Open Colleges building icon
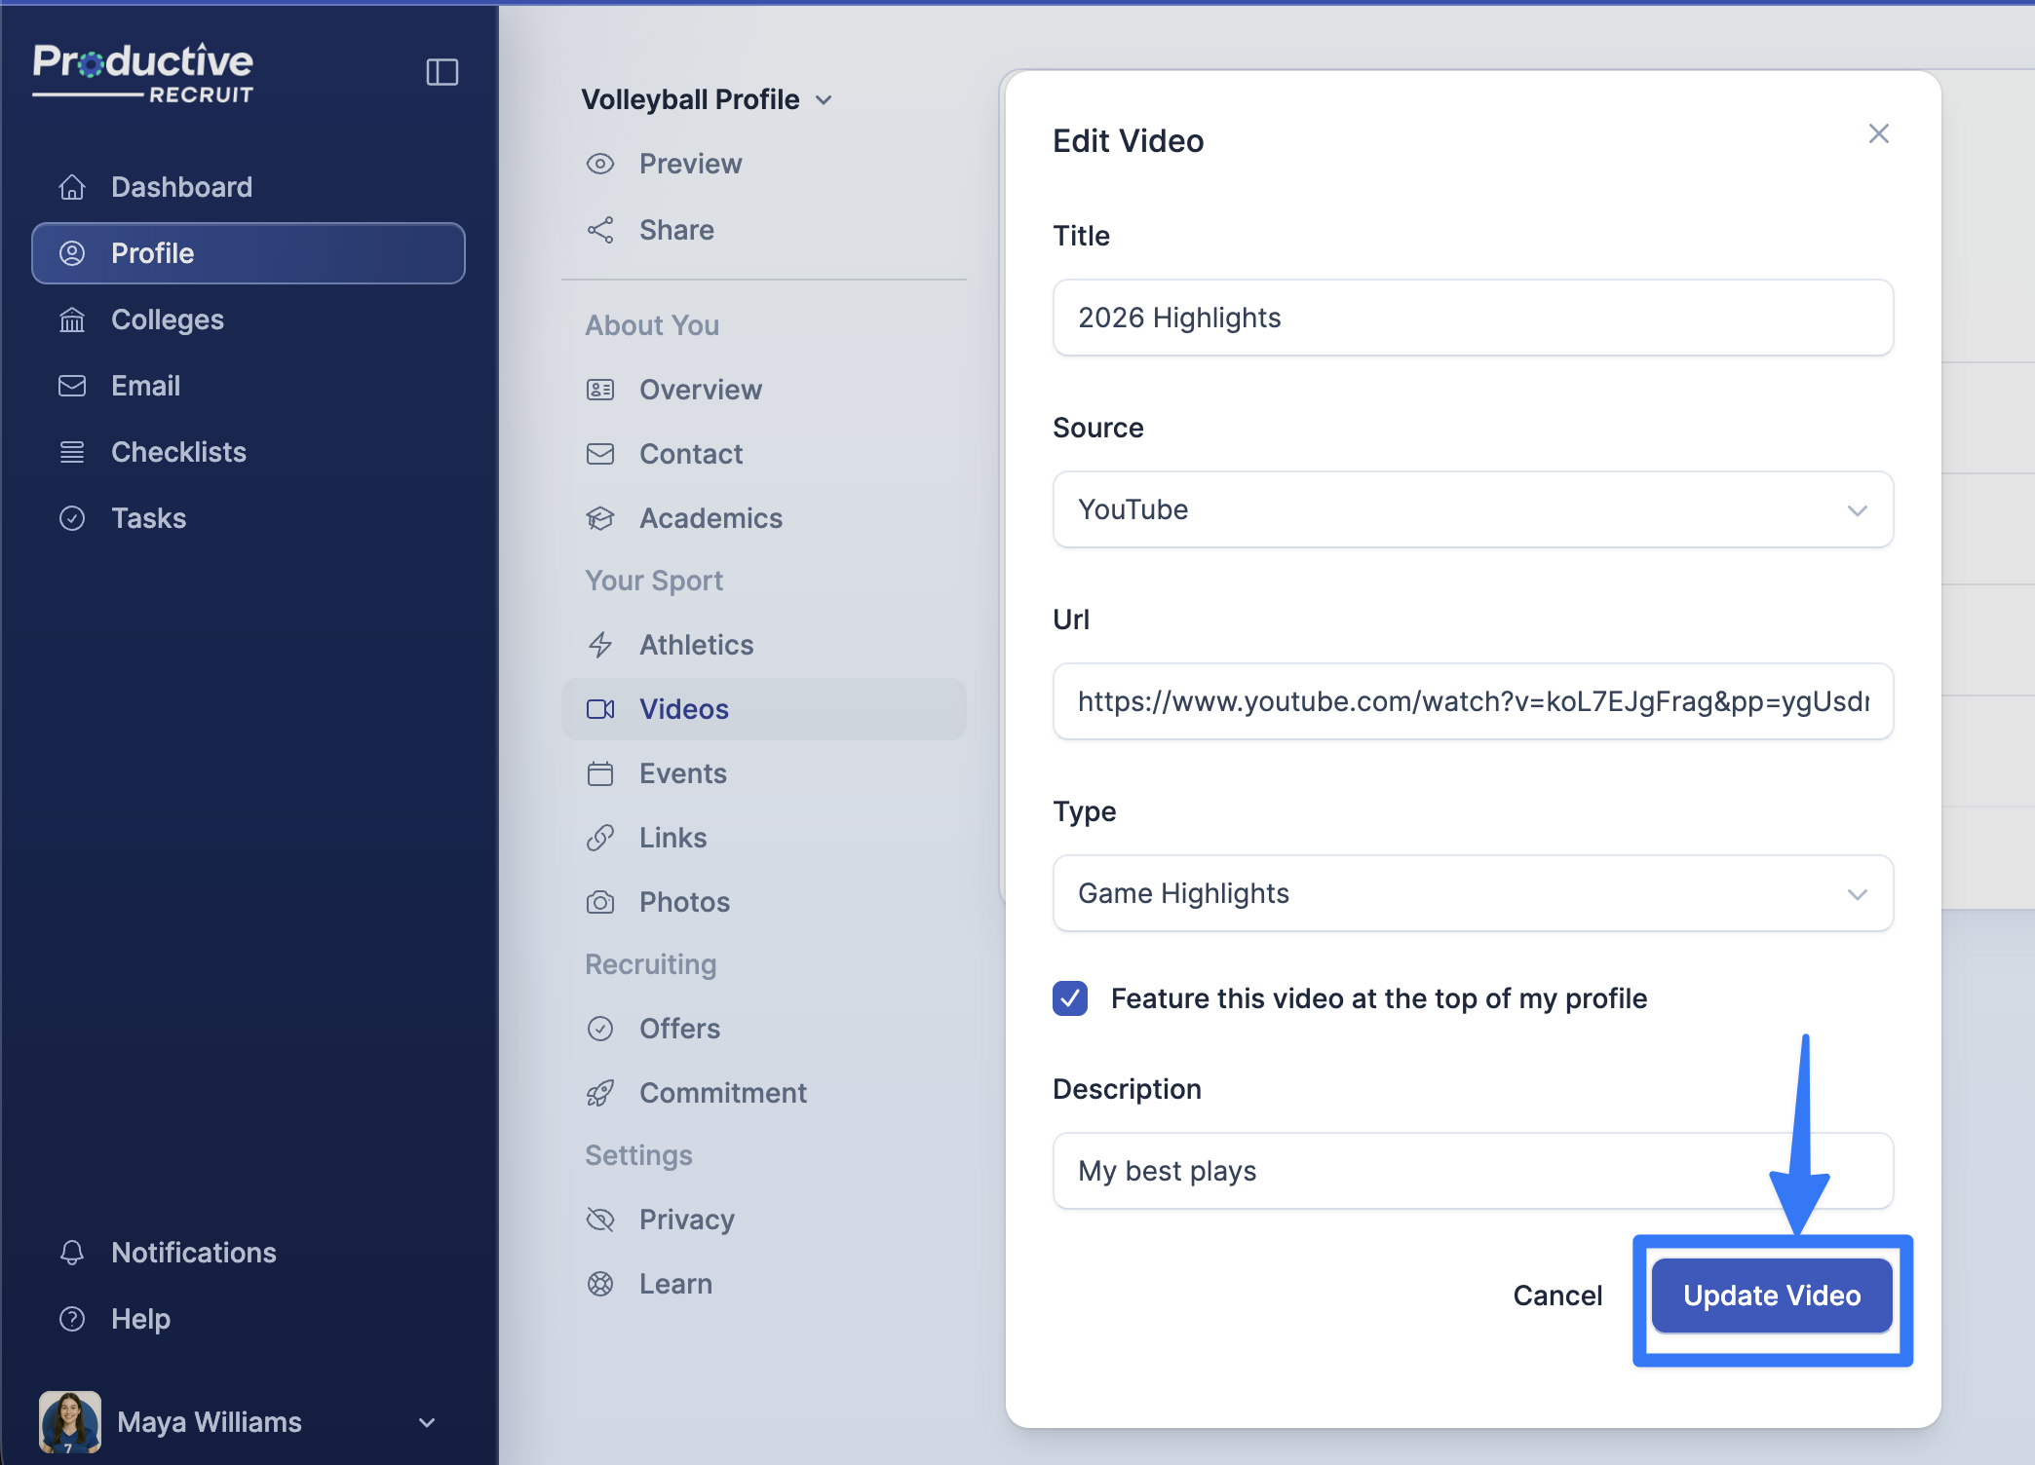Viewport: 2035px width, 1465px height. [72, 319]
